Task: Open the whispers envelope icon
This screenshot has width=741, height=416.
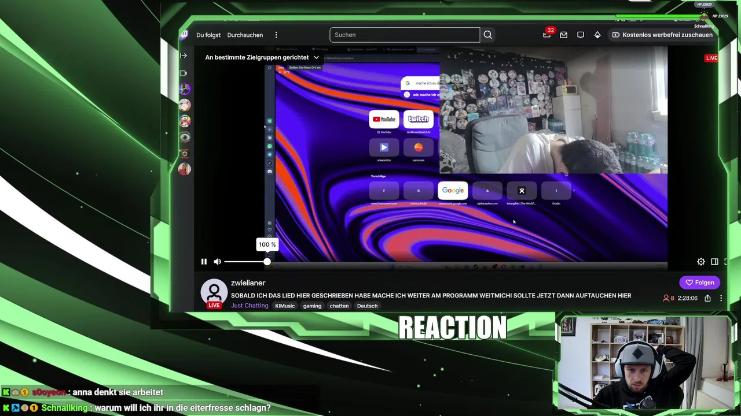Action: (563, 35)
